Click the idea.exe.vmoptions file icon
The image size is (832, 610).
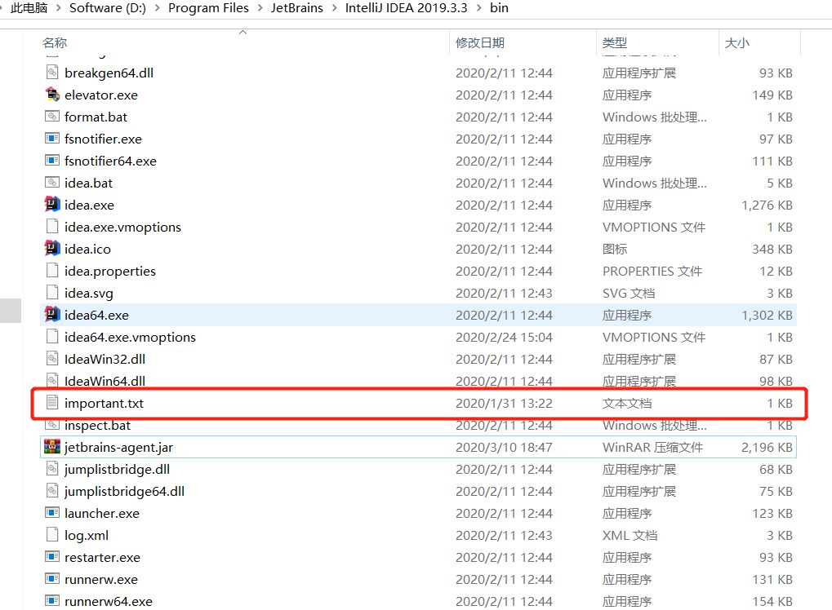(52, 226)
